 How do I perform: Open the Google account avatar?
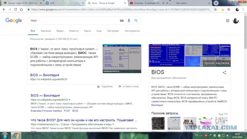(236, 20)
